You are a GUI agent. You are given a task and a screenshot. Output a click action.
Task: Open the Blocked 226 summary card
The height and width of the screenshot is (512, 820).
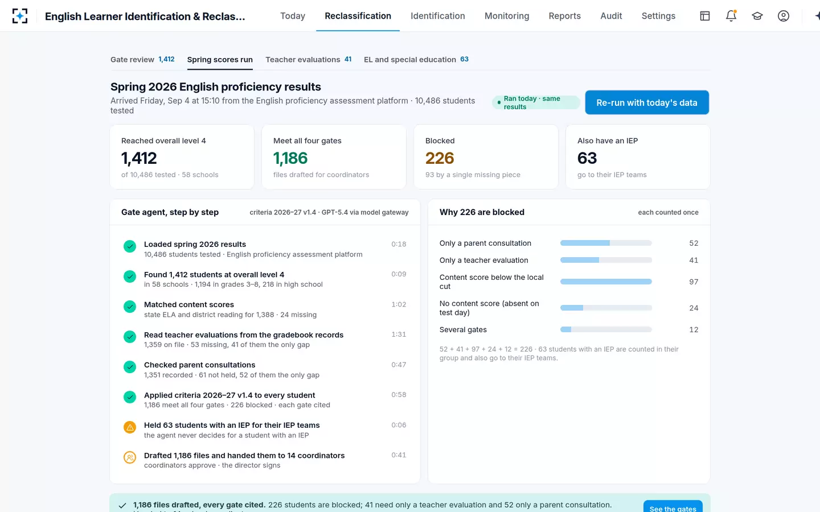(x=486, y=157)
